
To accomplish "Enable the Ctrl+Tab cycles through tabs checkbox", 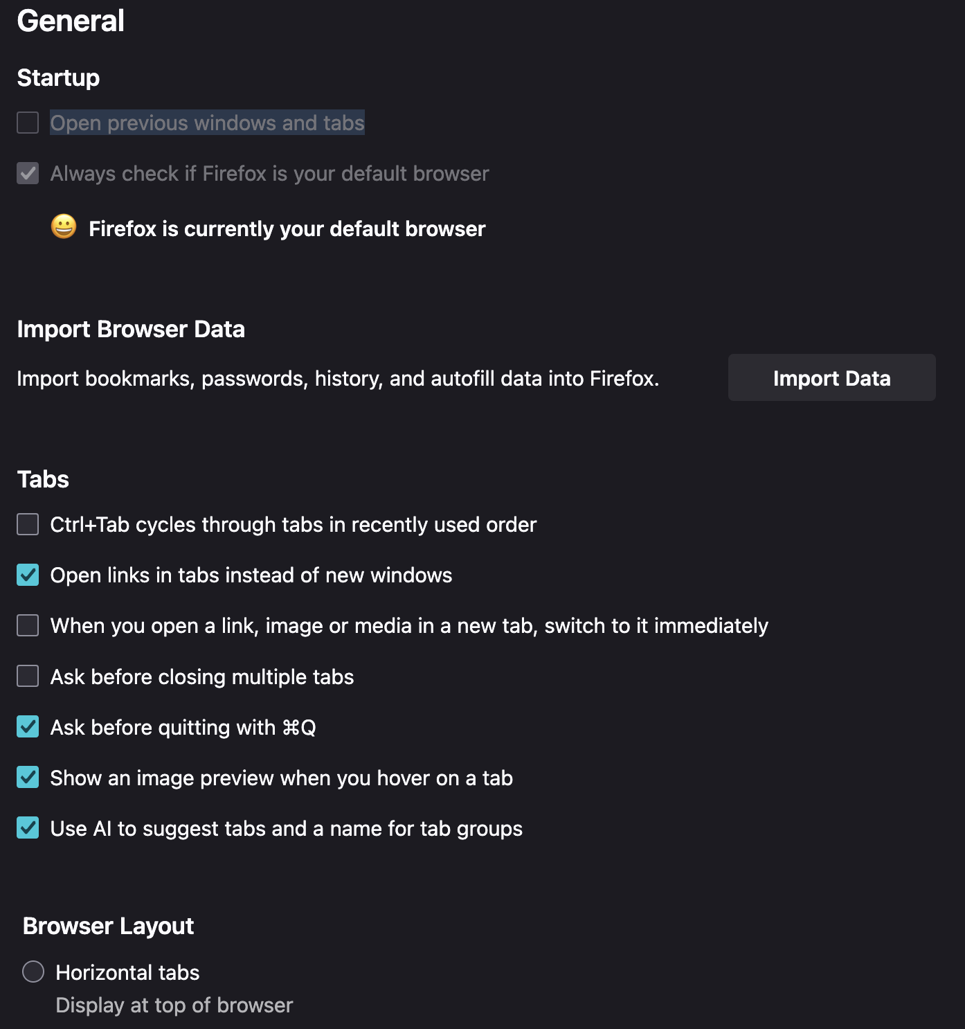I will click(x=28, y=524).
